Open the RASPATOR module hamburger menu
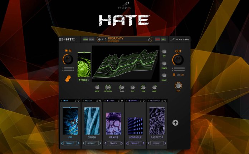 tap(148, 101)
